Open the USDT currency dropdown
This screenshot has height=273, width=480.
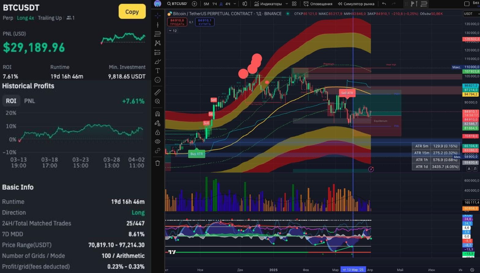coord(471,14)
